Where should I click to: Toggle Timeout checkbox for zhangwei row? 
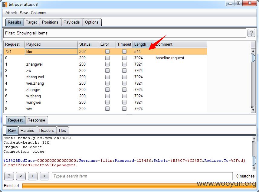pos(124,64)
